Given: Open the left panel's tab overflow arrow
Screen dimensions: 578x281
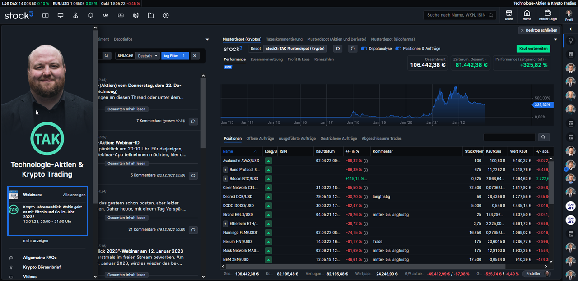Looking at the screenshot, I should tap(207, 40).
